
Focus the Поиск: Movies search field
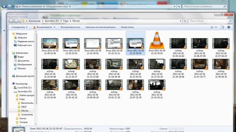(210, 21)
